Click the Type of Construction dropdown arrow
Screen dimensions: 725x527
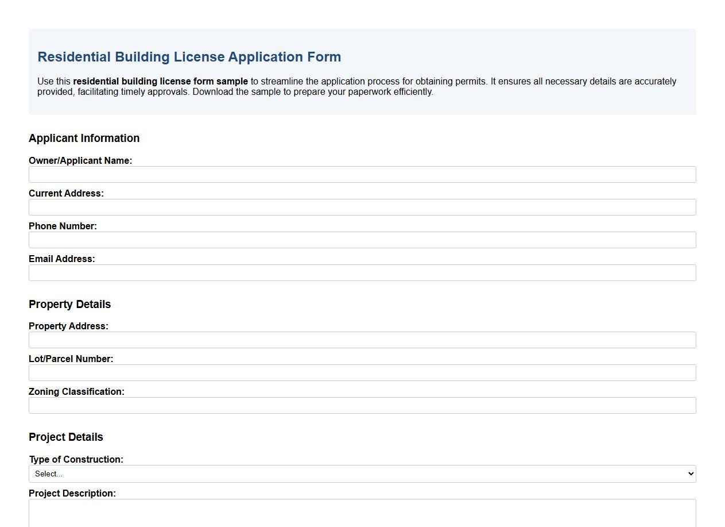[691, 474]
